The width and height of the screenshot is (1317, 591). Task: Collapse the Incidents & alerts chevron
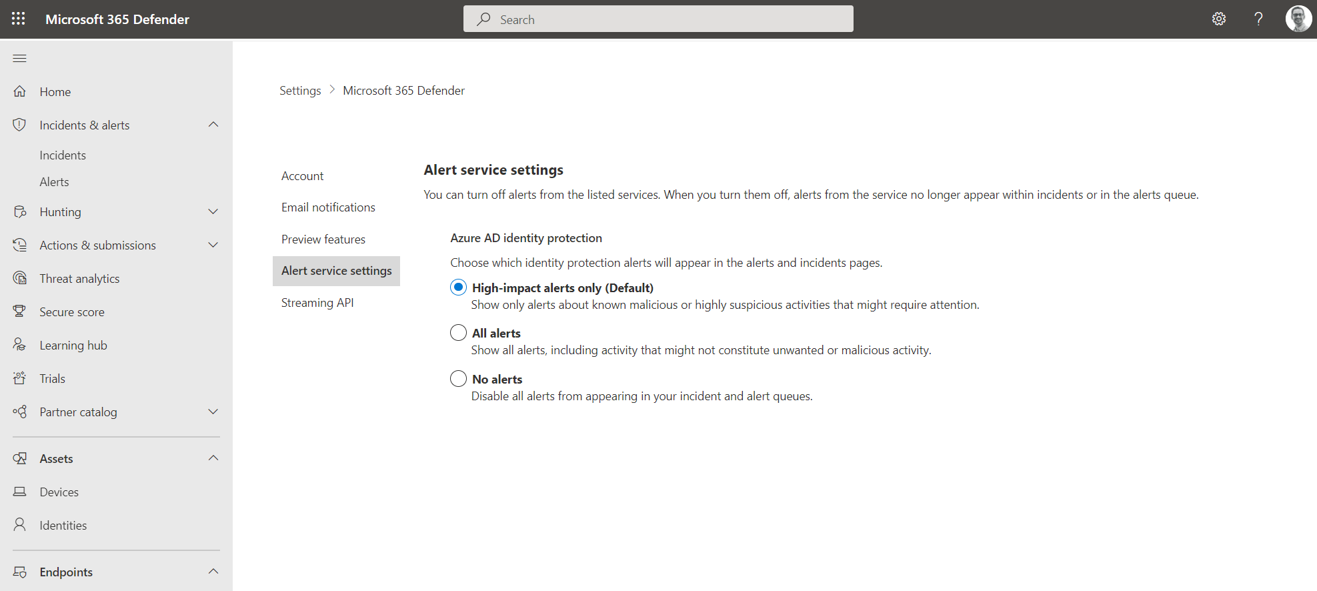[213, 125]
